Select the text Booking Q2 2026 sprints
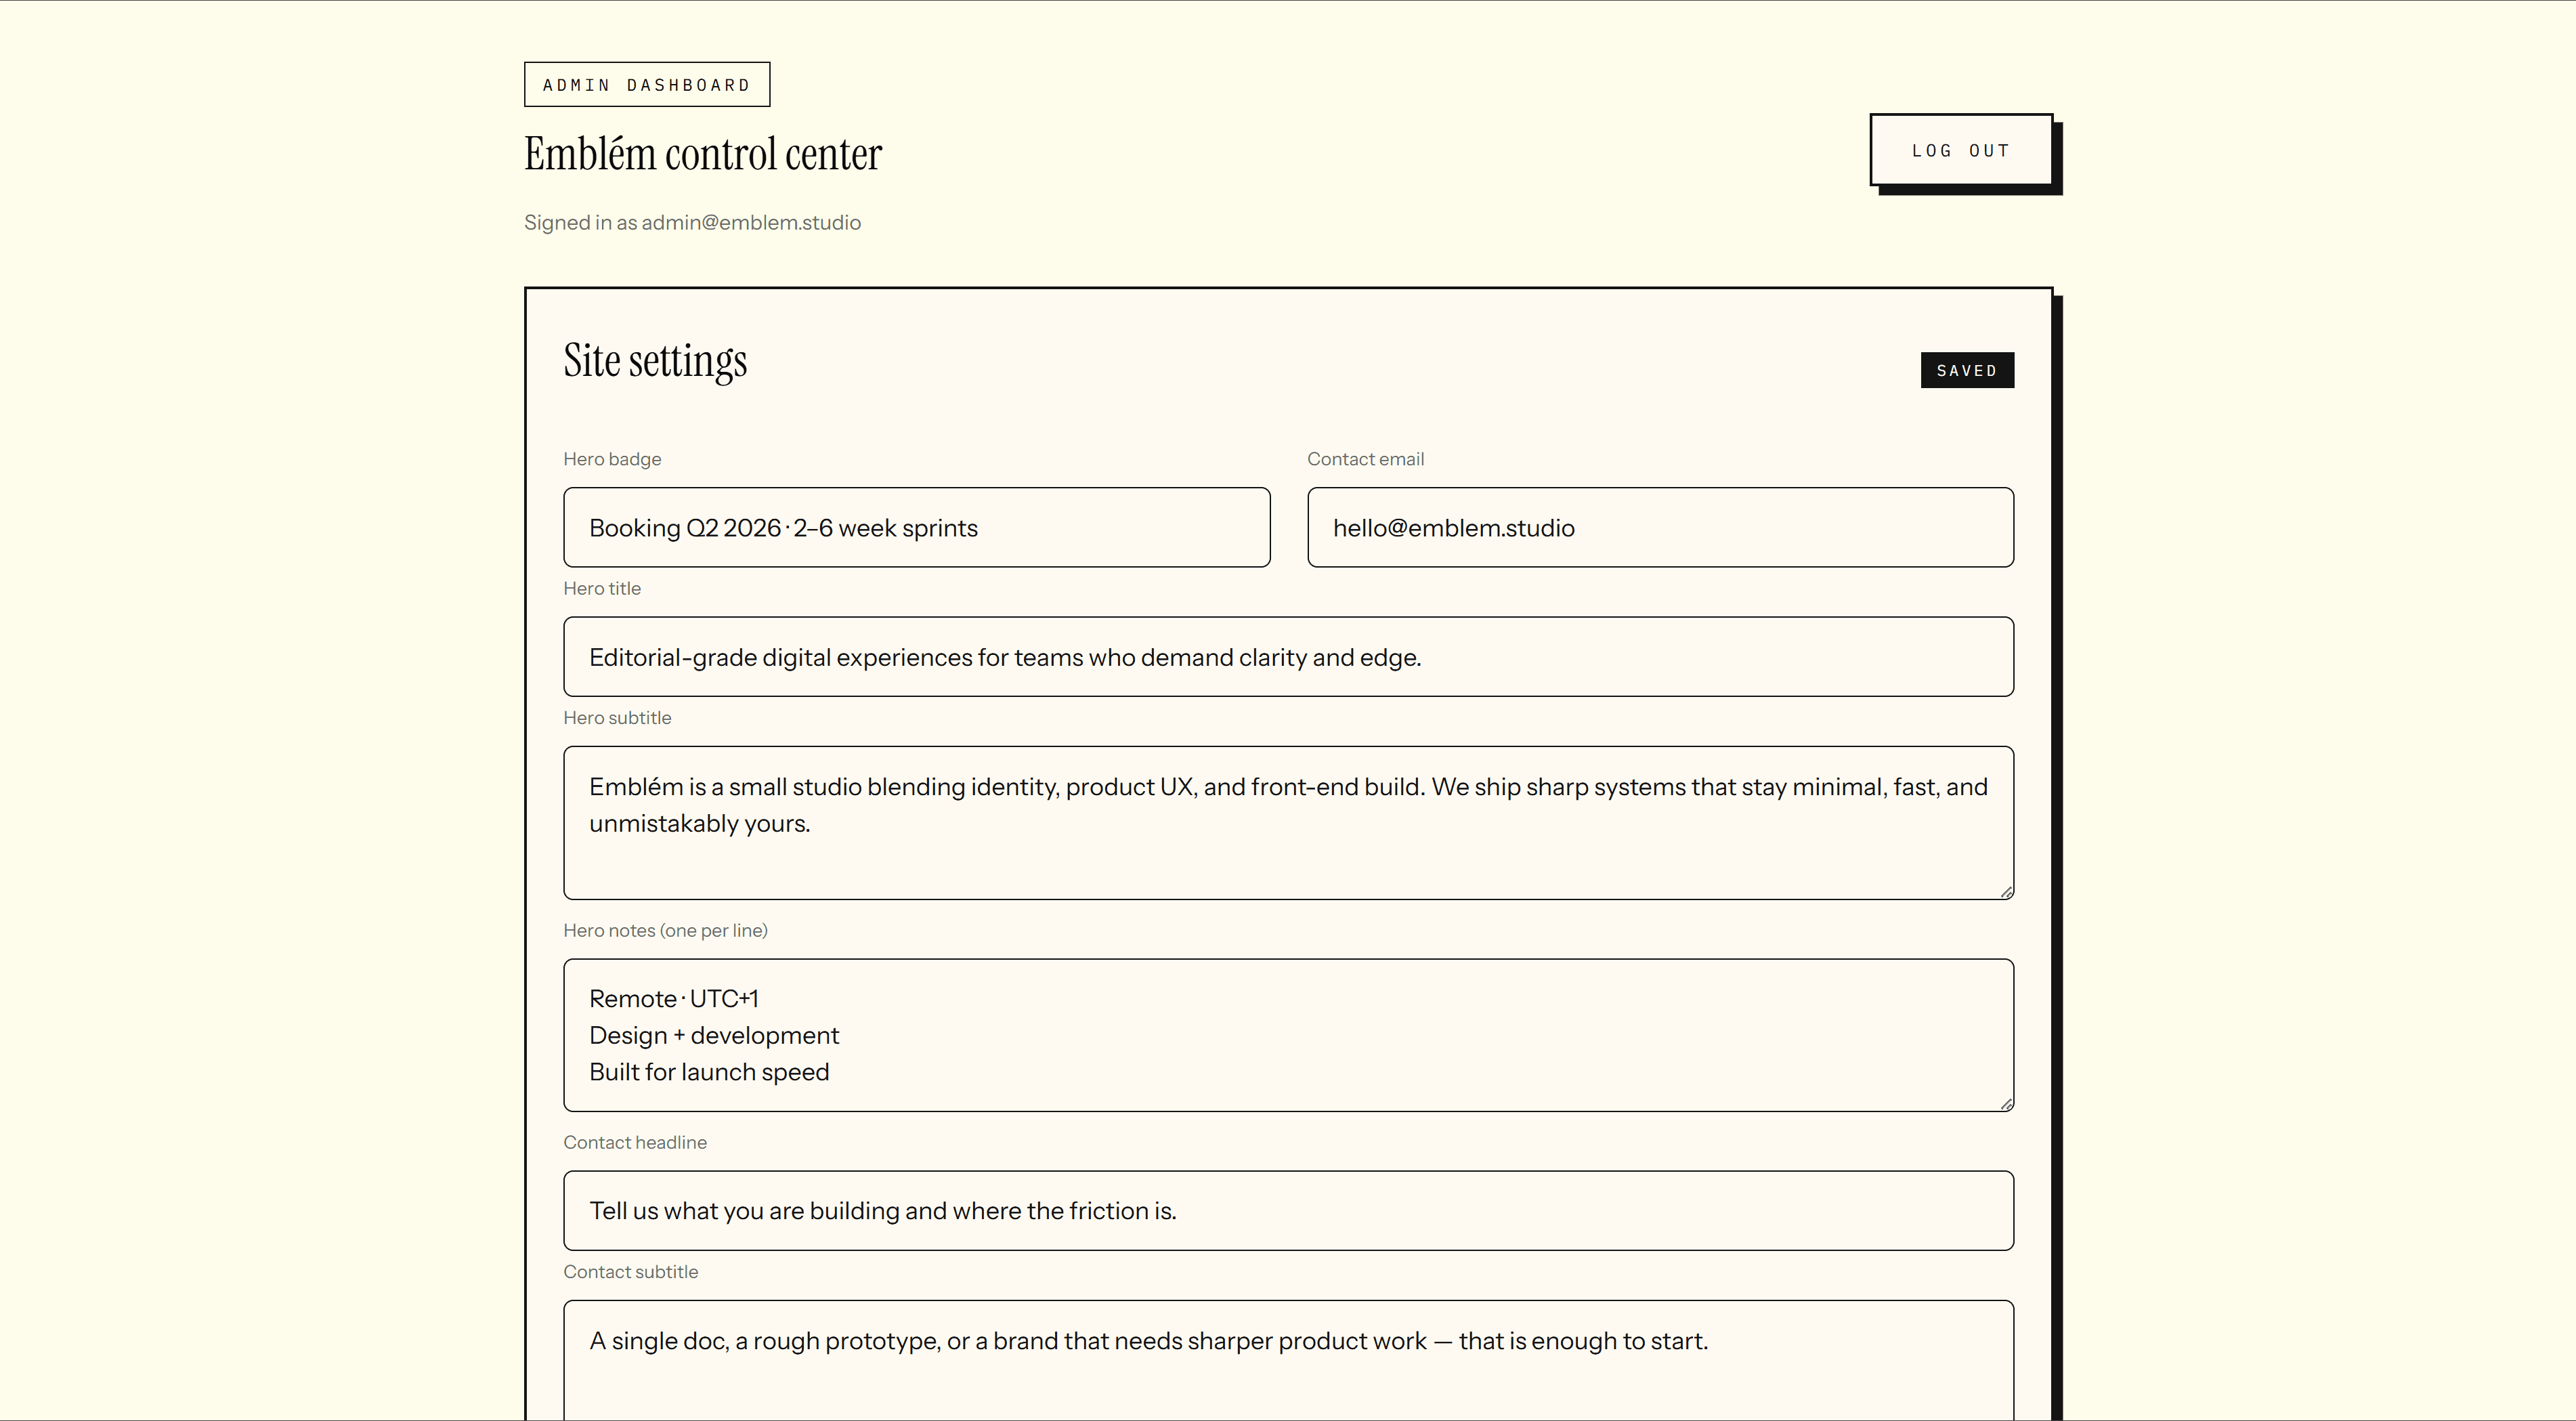Viewport: 2576px width, 1421px height. tap(783, 527)
